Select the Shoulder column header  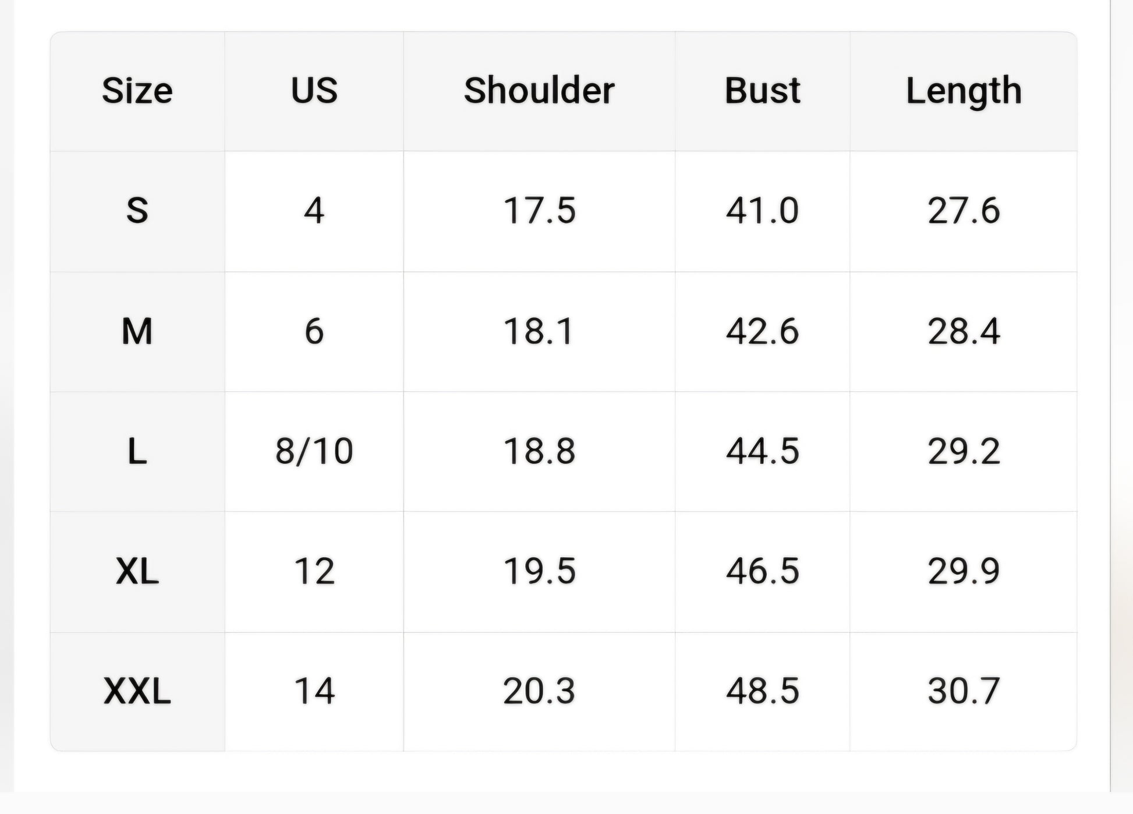[x=539, y=91]
